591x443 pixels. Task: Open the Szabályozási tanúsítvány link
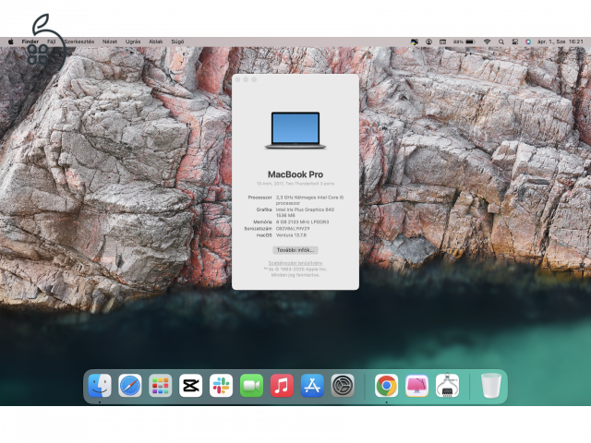tap(295, 263)
